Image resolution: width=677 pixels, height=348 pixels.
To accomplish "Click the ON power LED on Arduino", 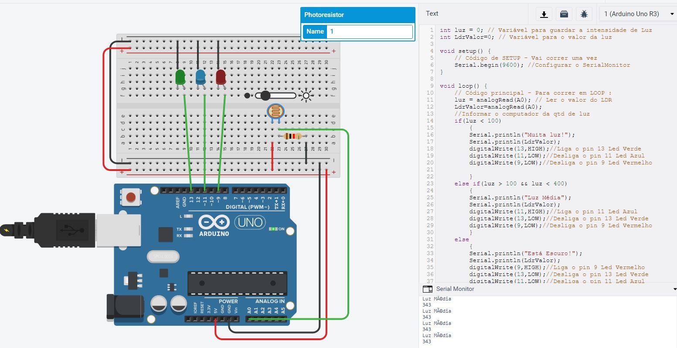I will (273, 229).
